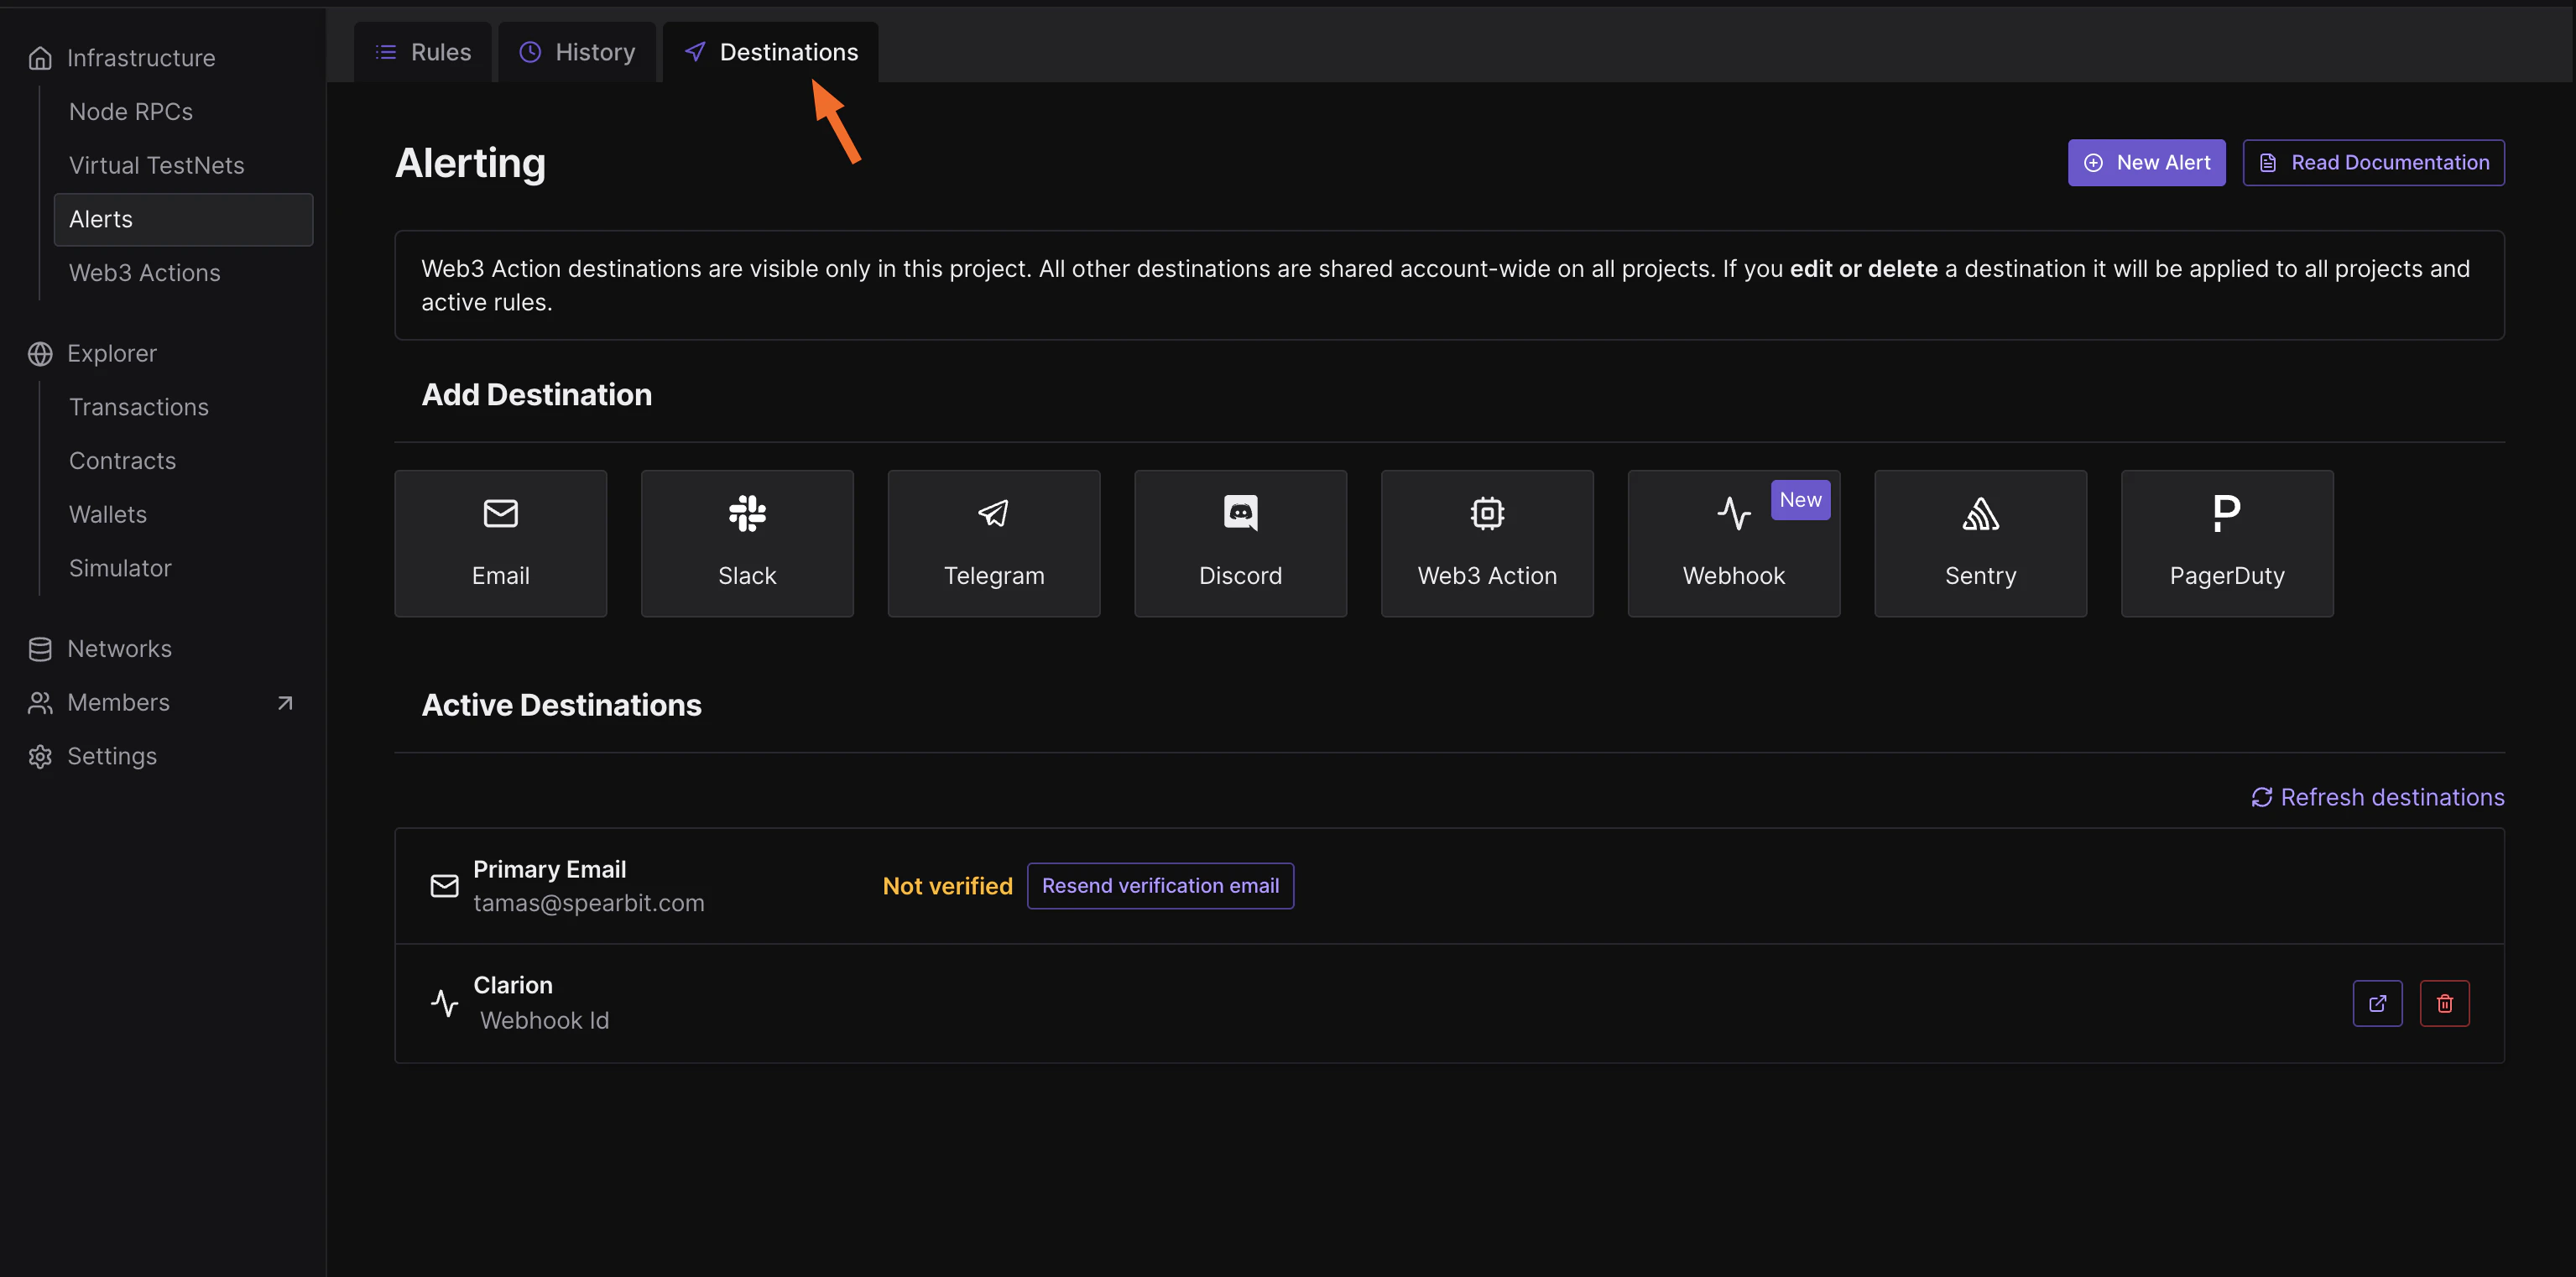
Task: Add a Web3 Action destination
Action: click(1486, 543)
